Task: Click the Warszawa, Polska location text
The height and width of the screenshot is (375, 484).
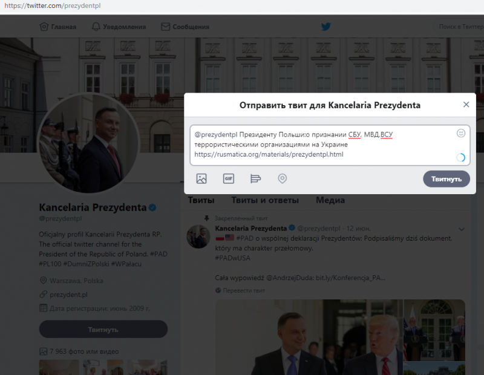Action: coord(76,281)
